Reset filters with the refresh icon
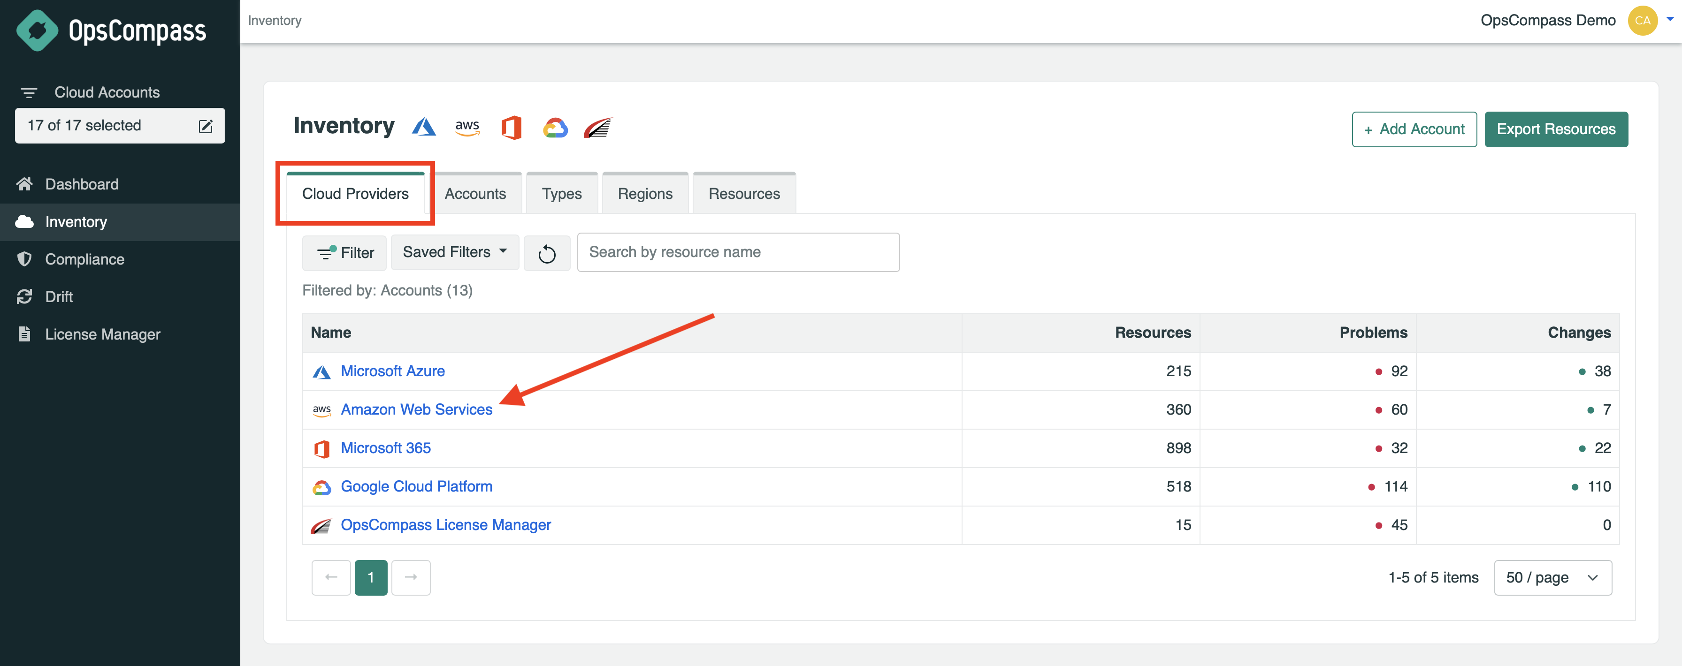This screenshot has width=1682, height=666. 547,253
